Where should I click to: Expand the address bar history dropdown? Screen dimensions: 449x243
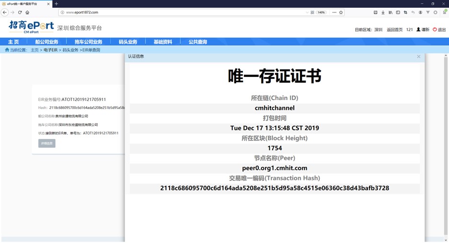coord(307,12)
